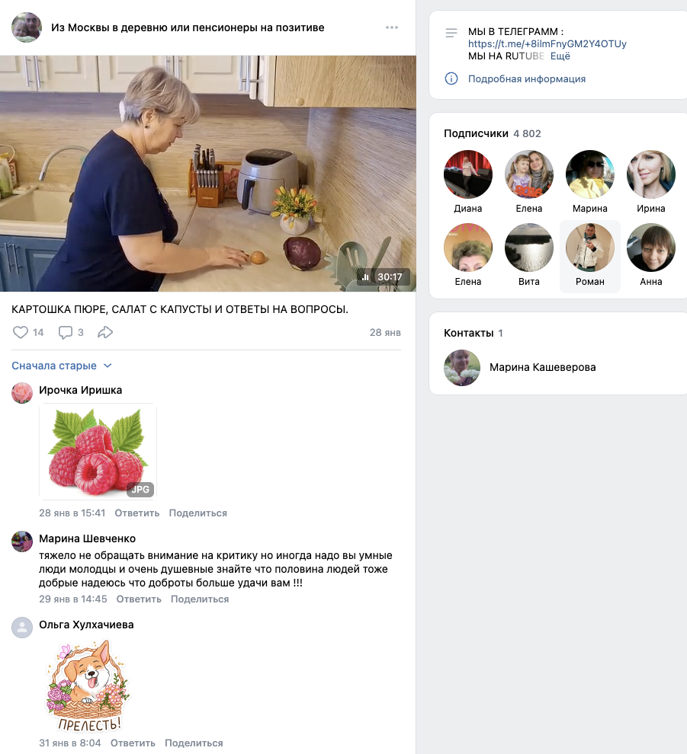This screenshot has height=754, width=687.
Task: Open Ольга Хулхачиева's default avatar
Action: click(21, 628)
